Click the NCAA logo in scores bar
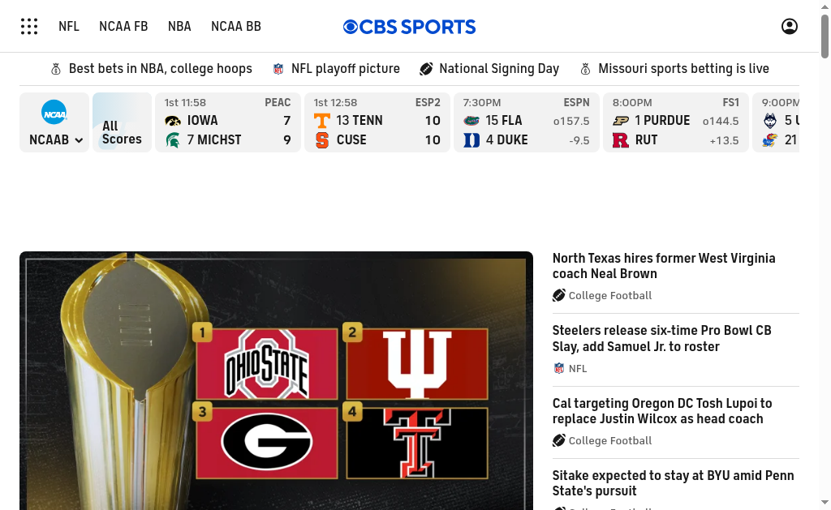 pos(54,112)
